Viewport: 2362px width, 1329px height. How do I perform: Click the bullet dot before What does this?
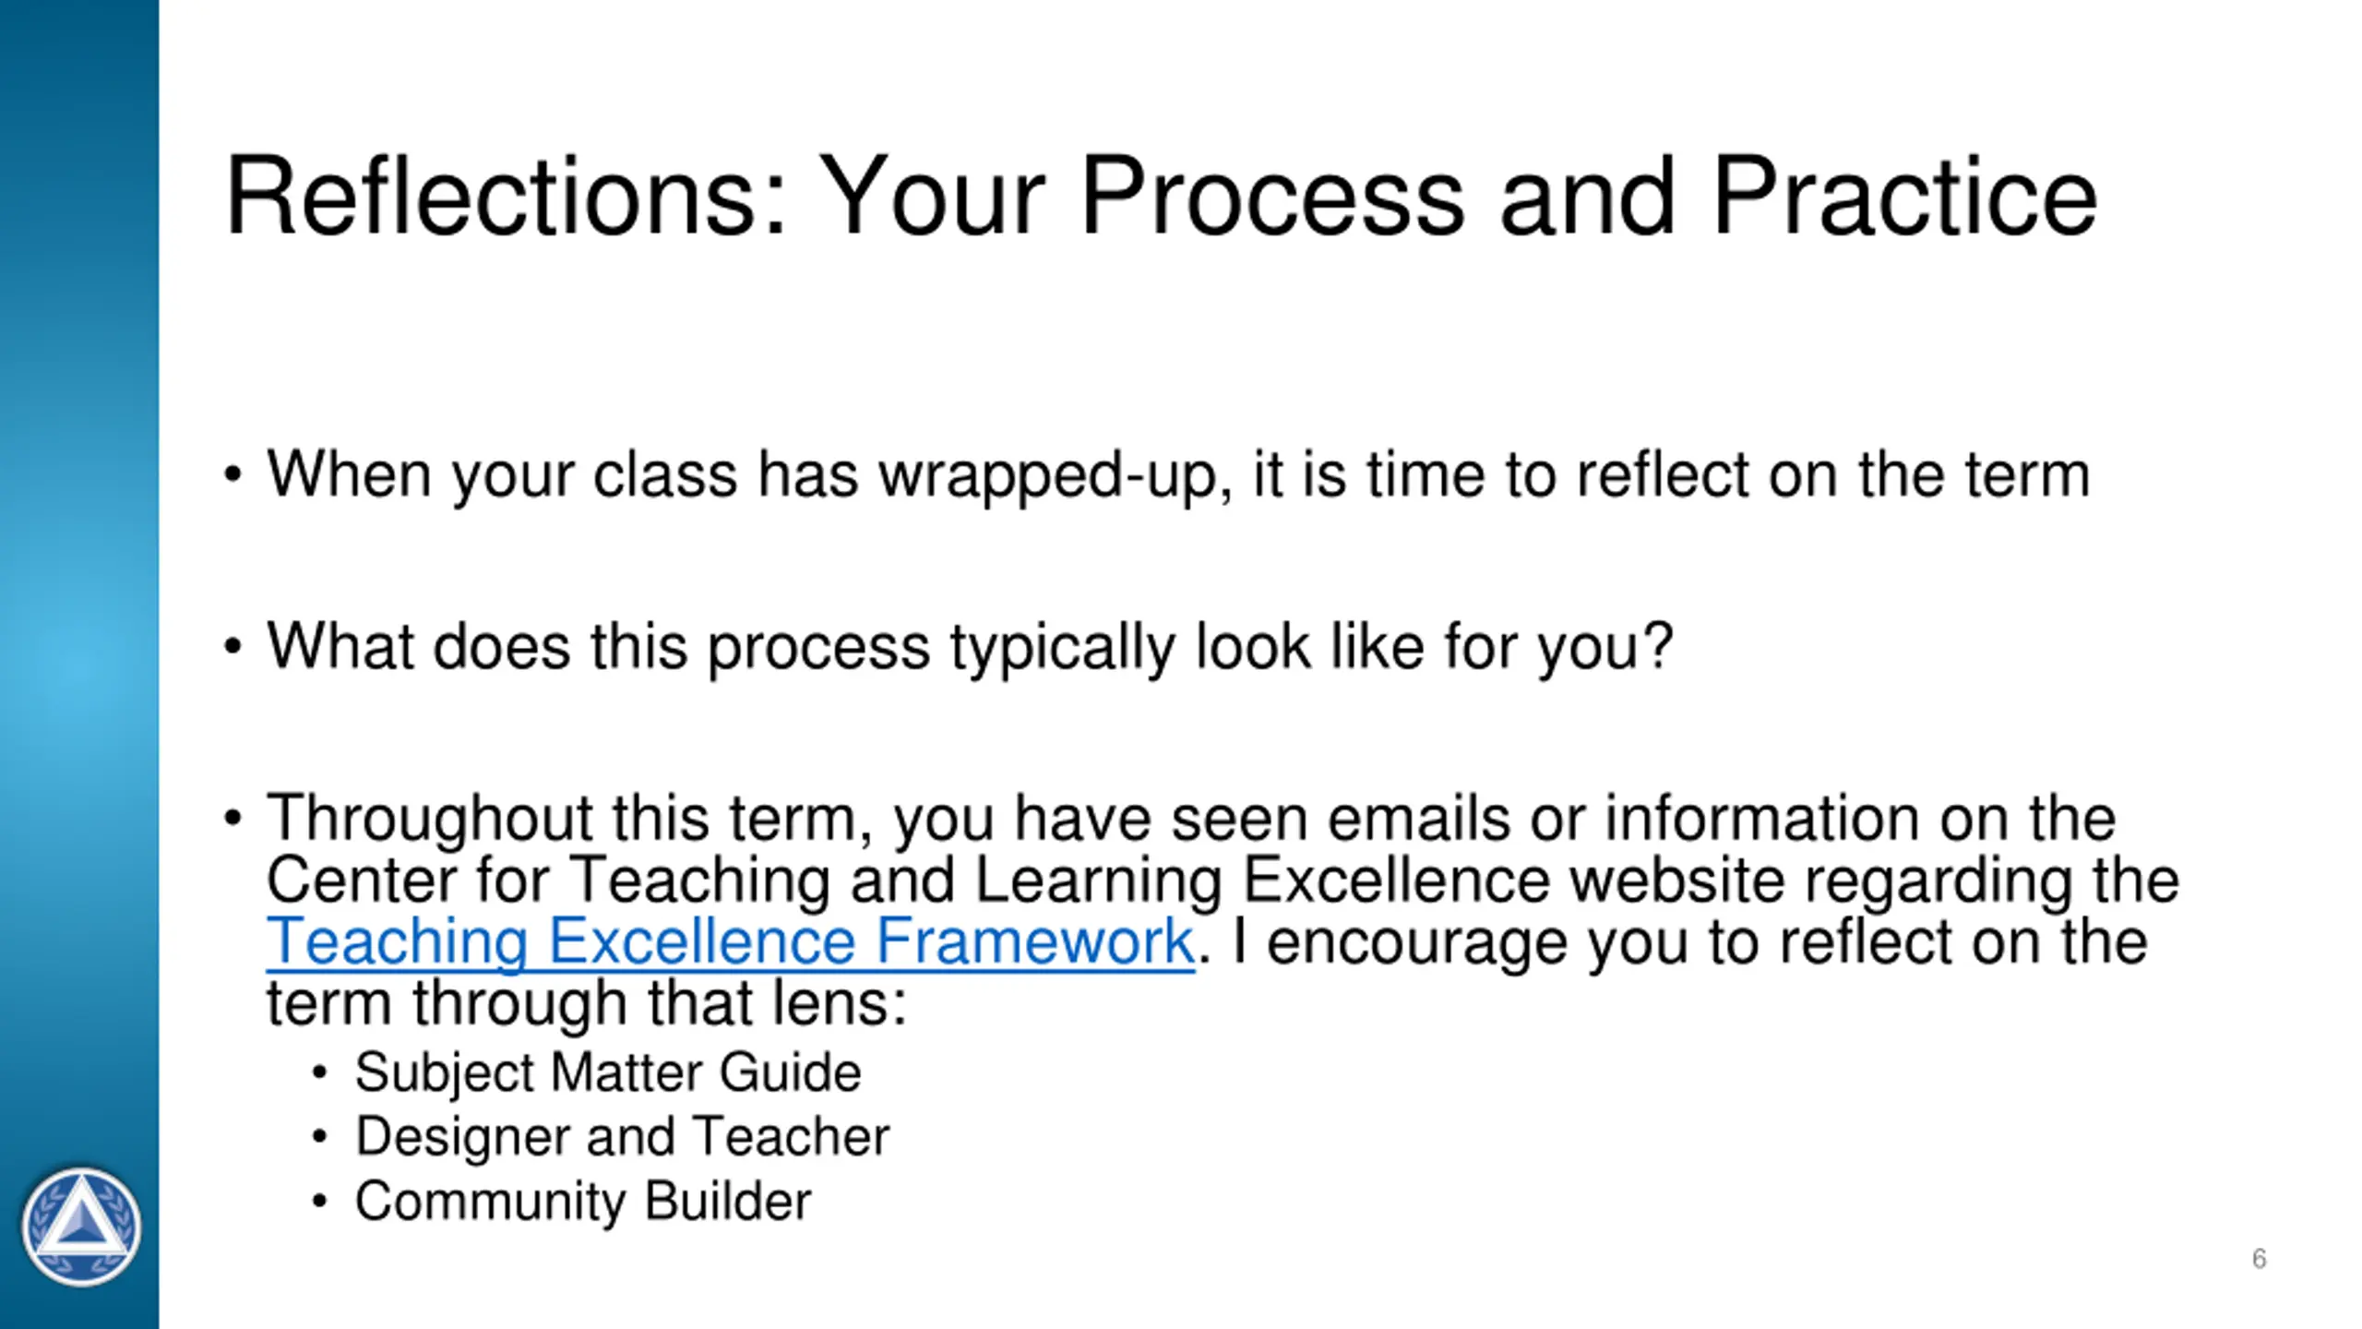point(233,648)
